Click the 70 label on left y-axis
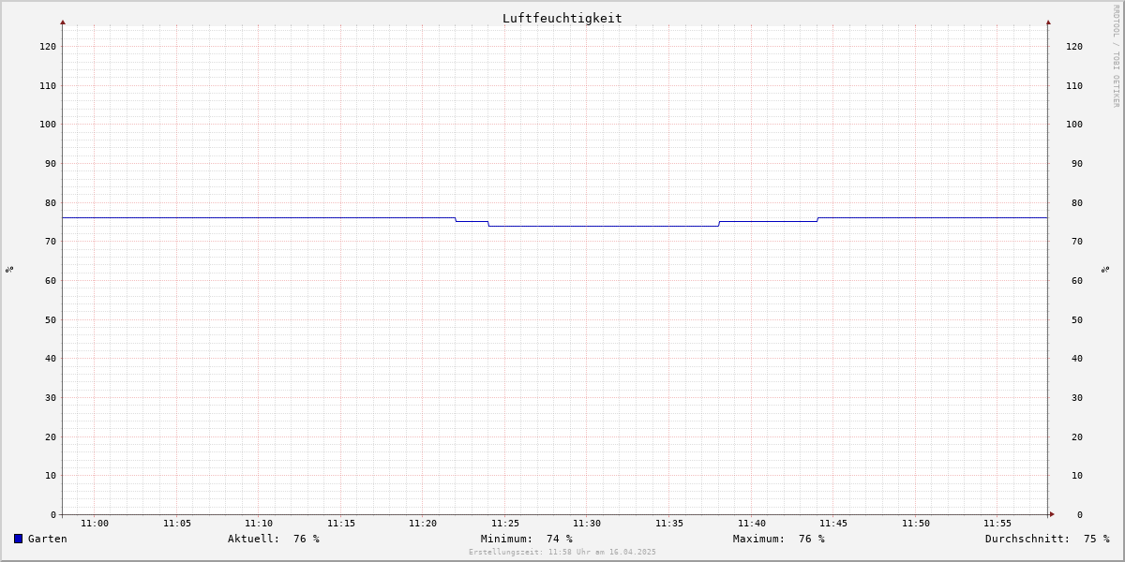 [51, 241]
